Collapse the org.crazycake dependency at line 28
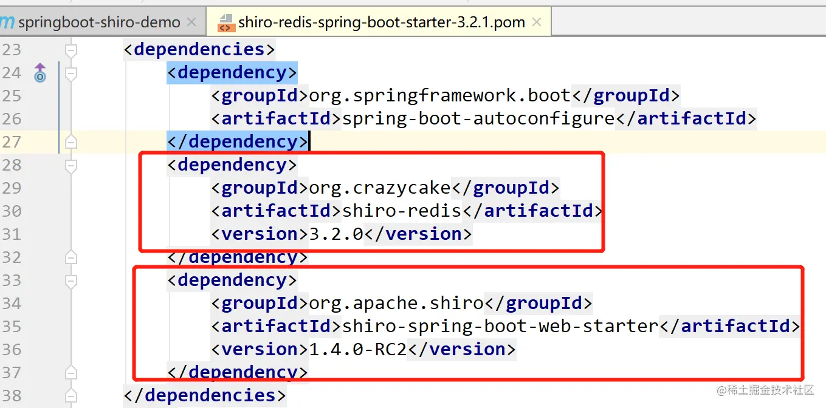Image resolution: width=826 pixels, height=408 pixels. 71,165
